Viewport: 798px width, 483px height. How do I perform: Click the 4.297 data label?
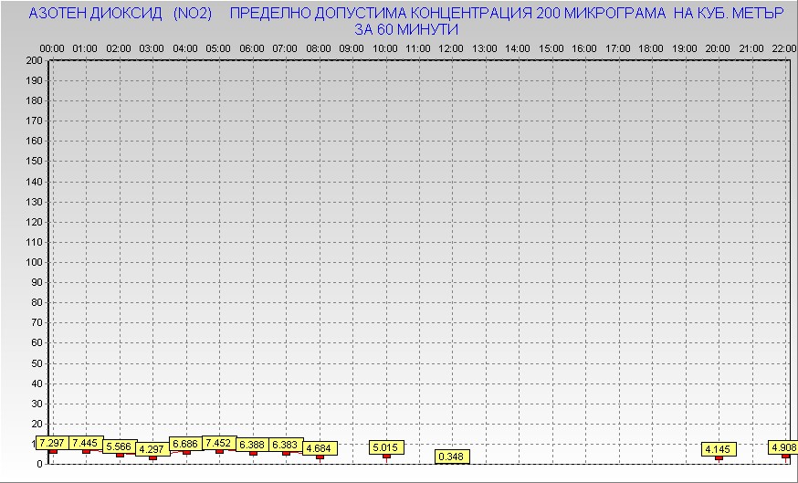click(152, 449)
